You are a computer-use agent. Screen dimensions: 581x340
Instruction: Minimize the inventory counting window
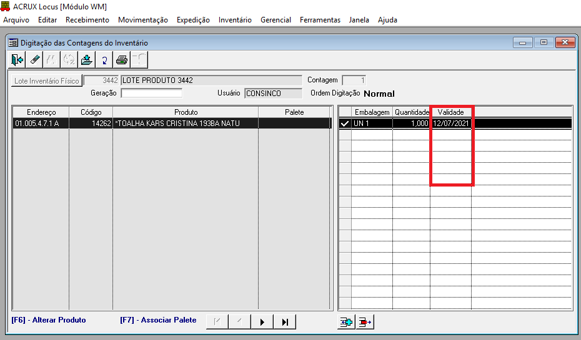(523, 42)
